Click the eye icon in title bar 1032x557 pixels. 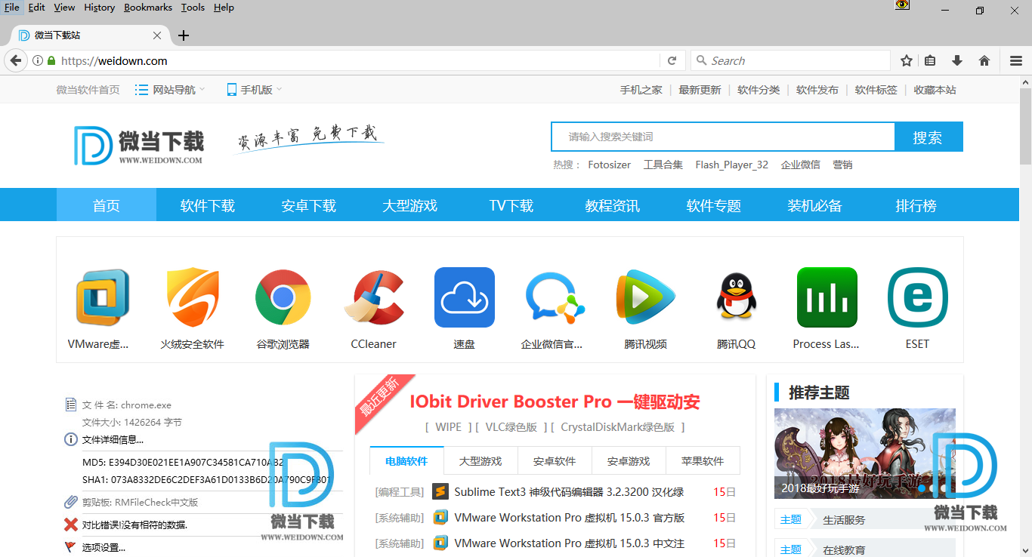click(902, 5)
